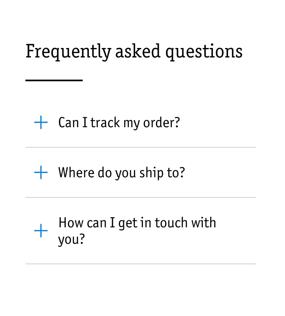Click the word "you?" in the last question
Viewport: 285px width, 316px height.
coord(71,239)
